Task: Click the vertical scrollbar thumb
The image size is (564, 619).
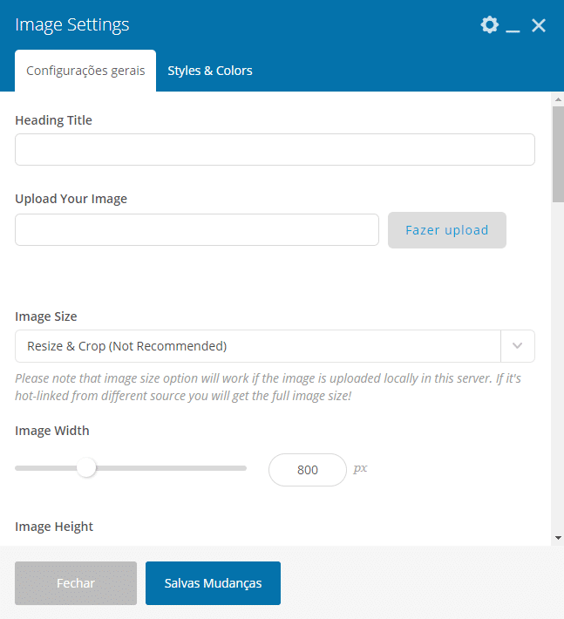Action: (x=558, y=154)
